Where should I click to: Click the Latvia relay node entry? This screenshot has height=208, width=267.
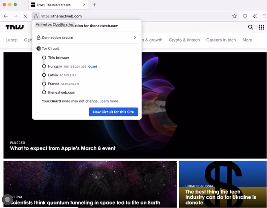tap(59, 75)
